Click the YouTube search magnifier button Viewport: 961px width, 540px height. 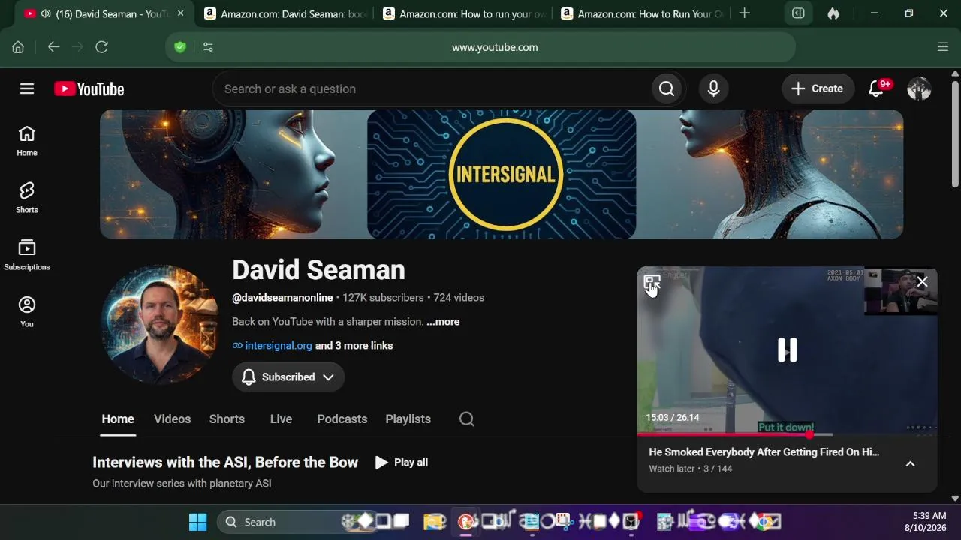tap(667, 88)
